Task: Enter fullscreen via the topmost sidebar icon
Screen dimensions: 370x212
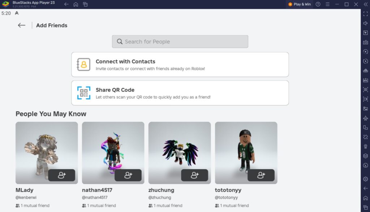Action: (366, 14)
